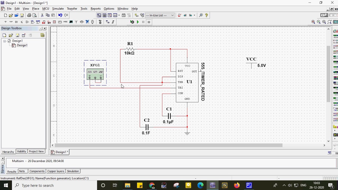Open the In-Use List dropdown

click(160, 15)
